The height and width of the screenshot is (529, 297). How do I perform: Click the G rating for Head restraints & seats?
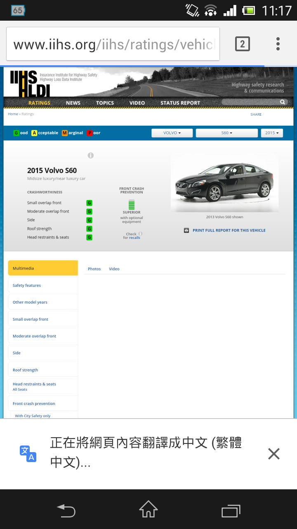click(89, 238)
